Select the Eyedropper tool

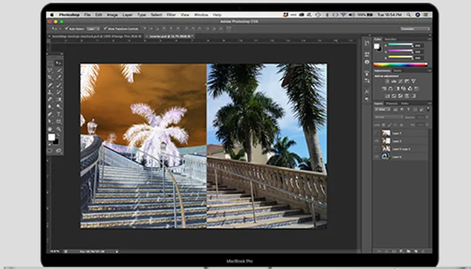[59, 78]
